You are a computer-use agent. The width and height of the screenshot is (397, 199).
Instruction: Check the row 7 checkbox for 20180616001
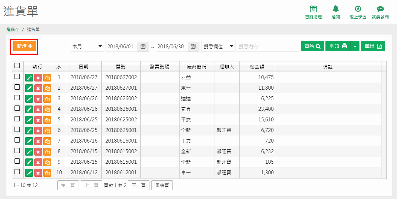17,140
